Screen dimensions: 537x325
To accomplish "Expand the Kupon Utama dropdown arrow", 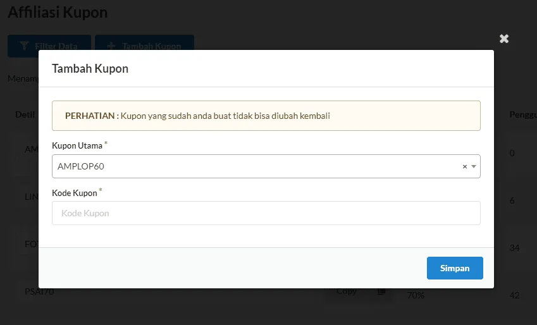I will pyautogui.click(x=473, y=167).
